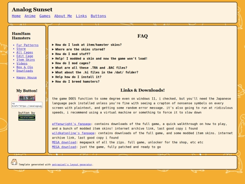Click the 'button by' caption text
Image resolution: width=245 pixels, height=184 pixels.
pyautogui.click(x=27, y=113)
